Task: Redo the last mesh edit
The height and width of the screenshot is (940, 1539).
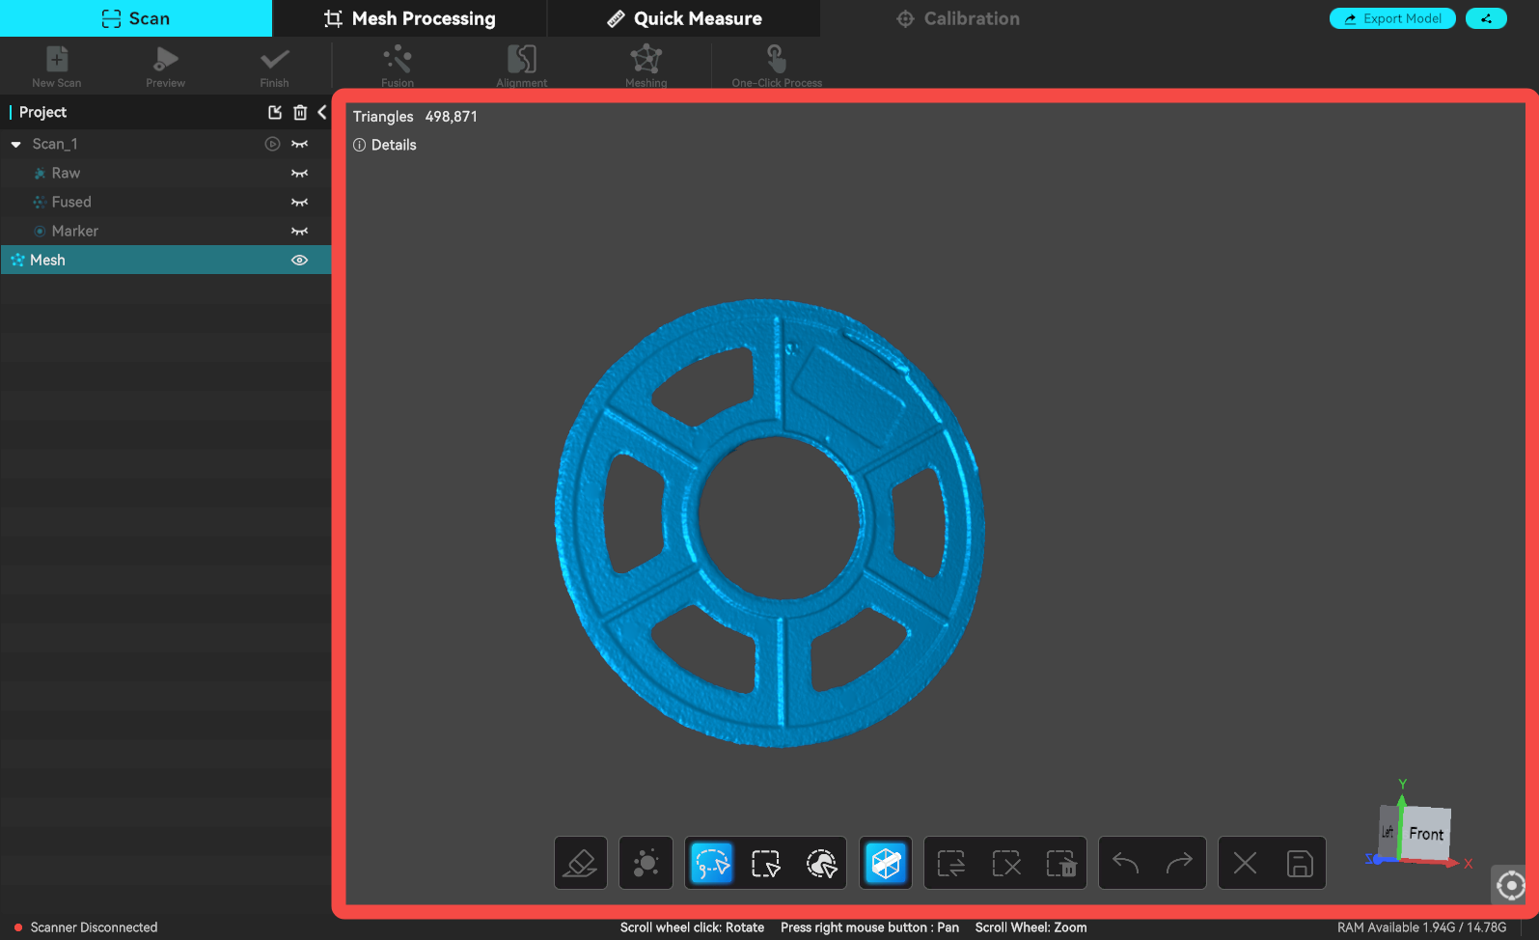Action: tap(1179, 863)
